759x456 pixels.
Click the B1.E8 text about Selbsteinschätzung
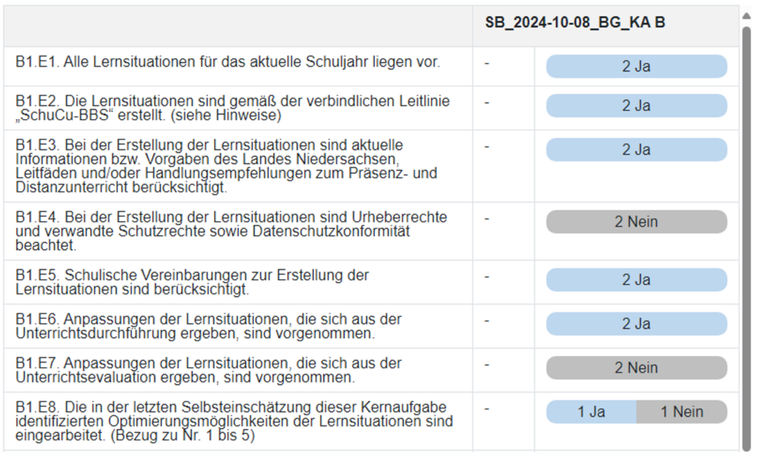click(x=233, y=421)
